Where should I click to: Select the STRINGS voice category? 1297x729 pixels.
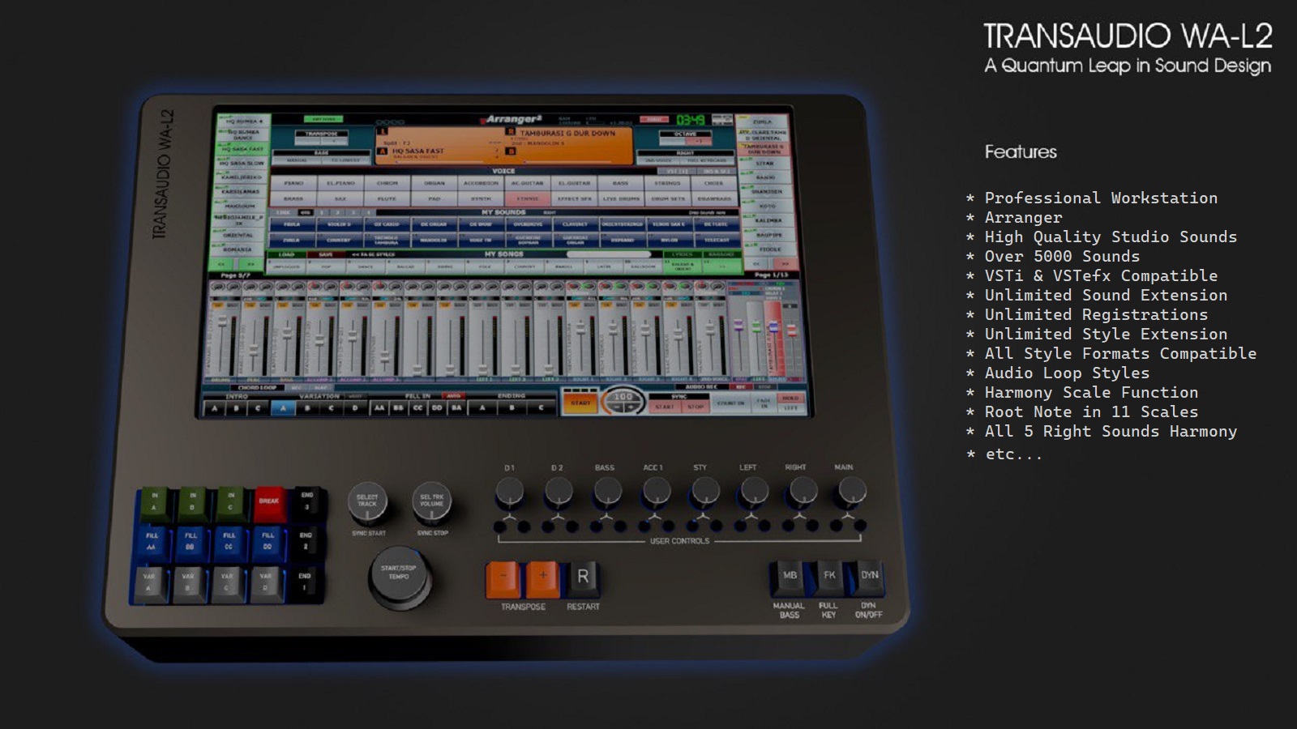667,183
